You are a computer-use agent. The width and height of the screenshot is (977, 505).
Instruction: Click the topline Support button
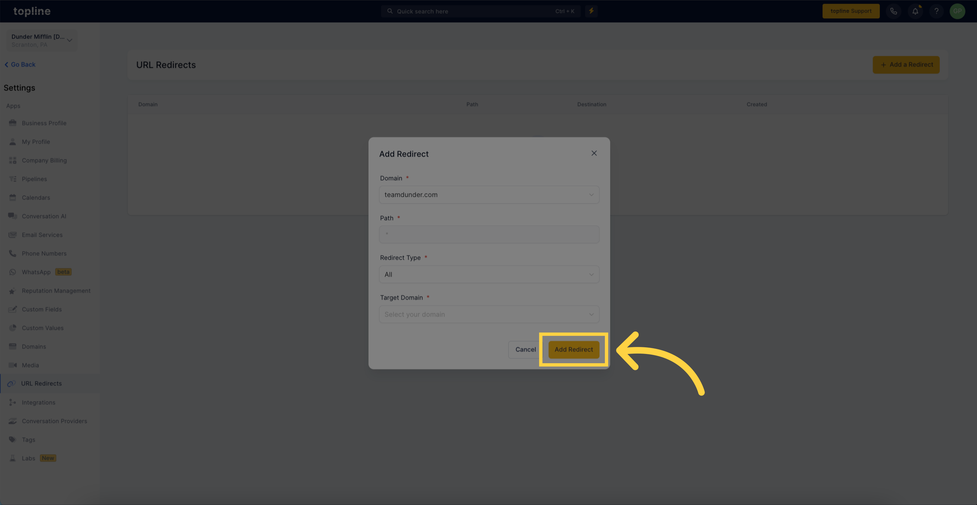click(851, 11)
